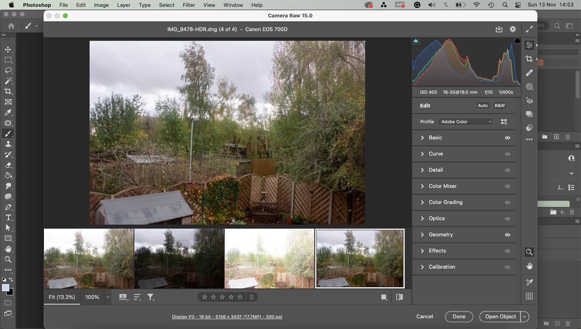Open the Healing tool
The width and height of the screenshot is (581, 329).
tap(529, 72)
